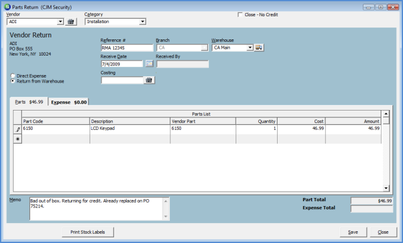Open the Warehouse dropdown showing CA Main
The height and width of the screenshot is (243, 403).
250,47
